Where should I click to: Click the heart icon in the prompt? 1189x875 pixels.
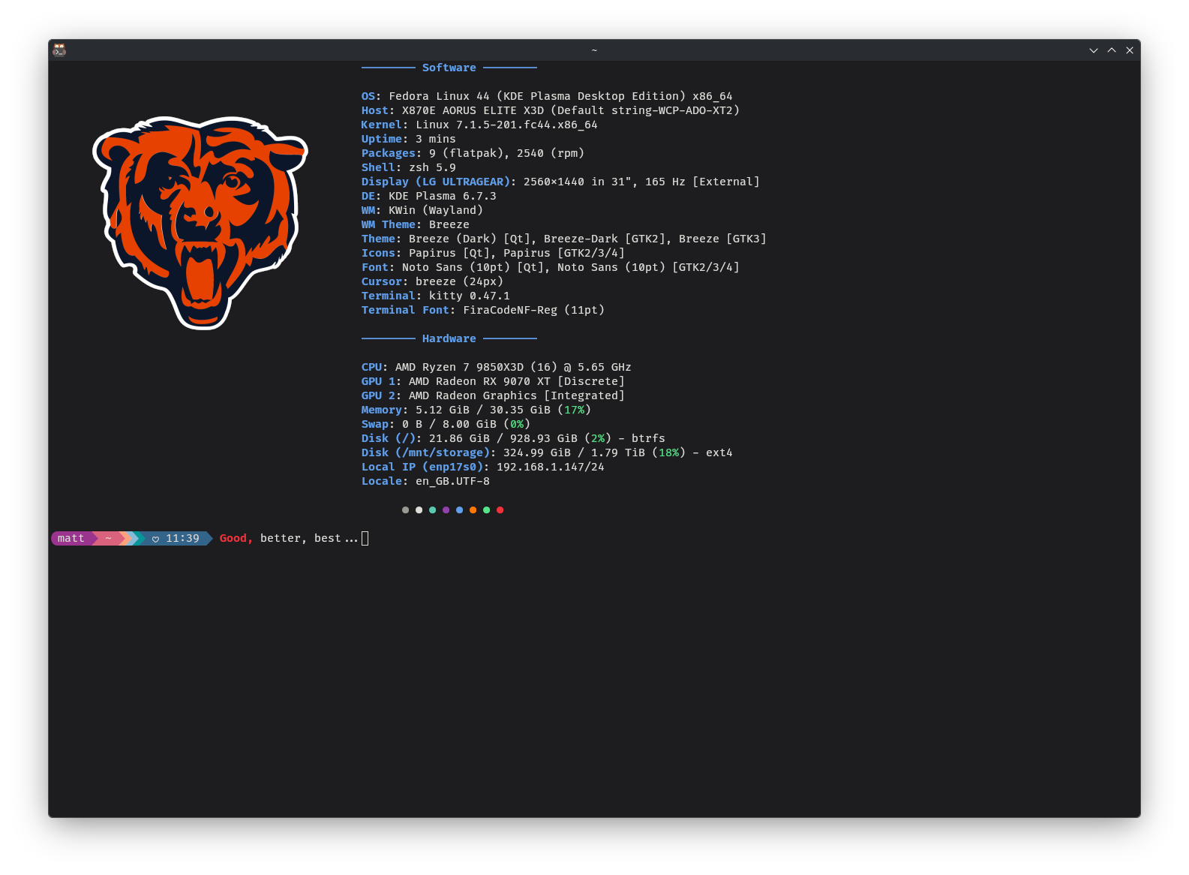tap(155, 539)
